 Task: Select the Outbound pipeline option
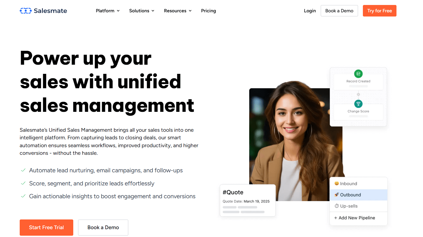pos(358,195)
